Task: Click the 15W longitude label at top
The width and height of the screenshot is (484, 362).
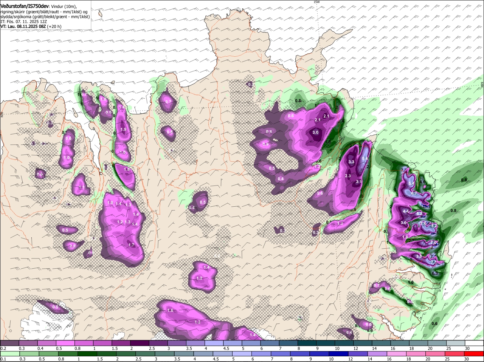Action: tap(316, 2)
